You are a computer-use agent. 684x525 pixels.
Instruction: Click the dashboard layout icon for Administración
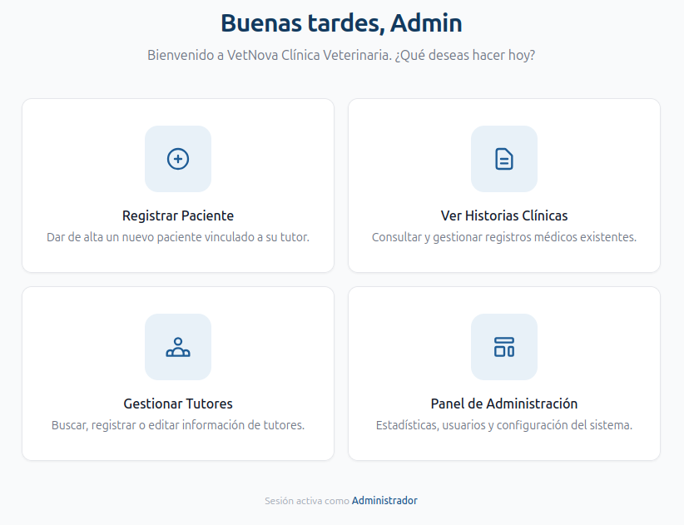pyautogui.click(x=503, y=347)
